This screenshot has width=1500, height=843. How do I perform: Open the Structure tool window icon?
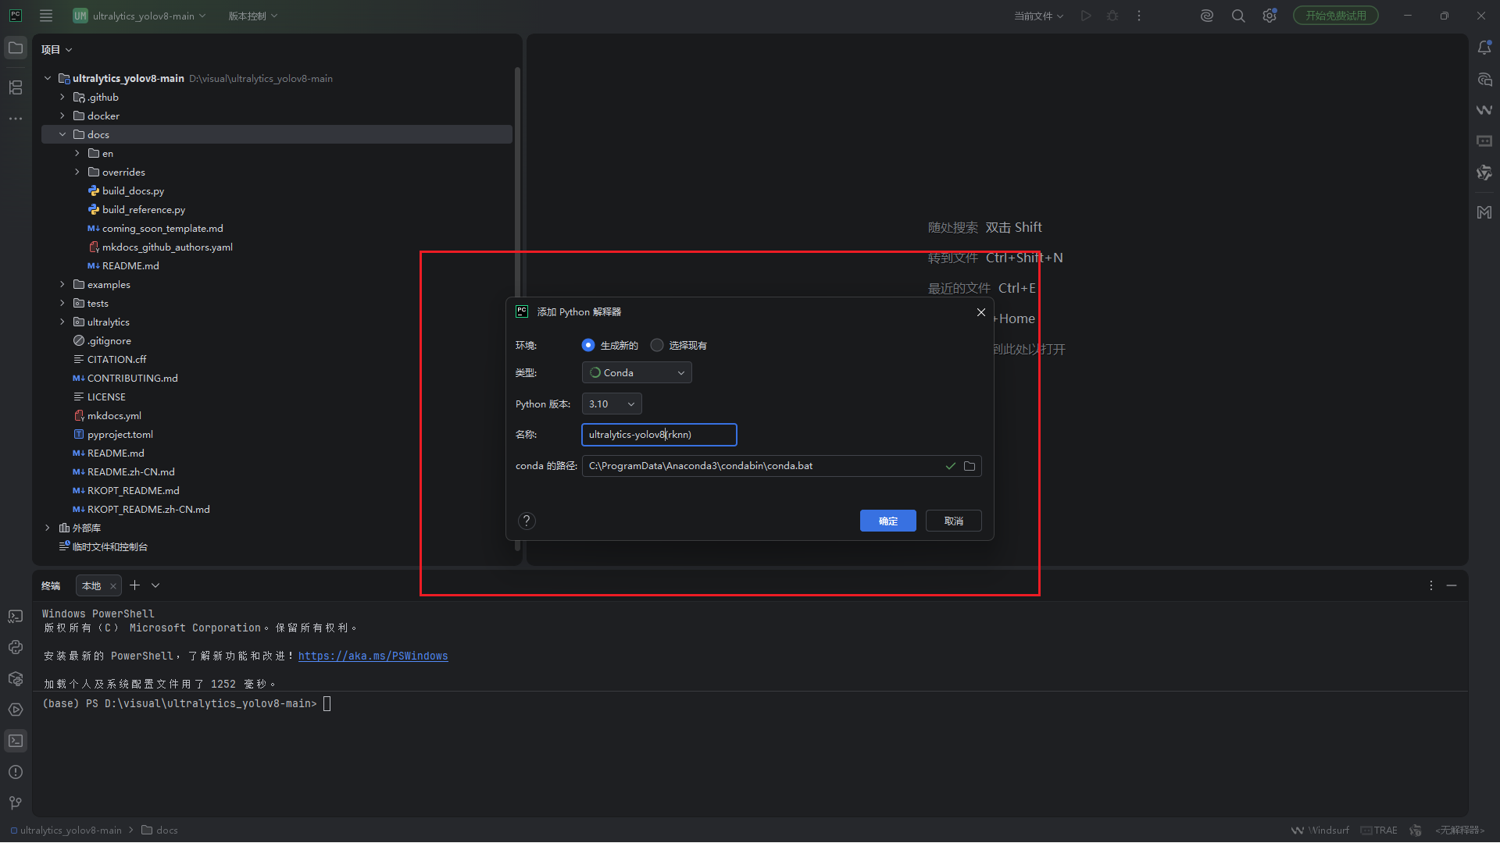point(16,87)
